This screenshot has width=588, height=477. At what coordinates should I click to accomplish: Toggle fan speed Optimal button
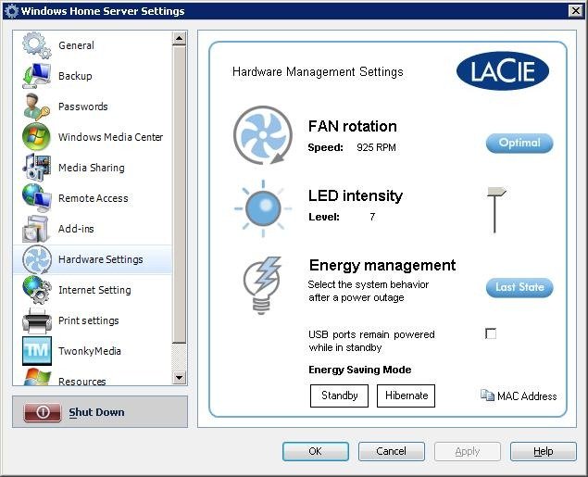pyautogui.click(x=519, y=143)
